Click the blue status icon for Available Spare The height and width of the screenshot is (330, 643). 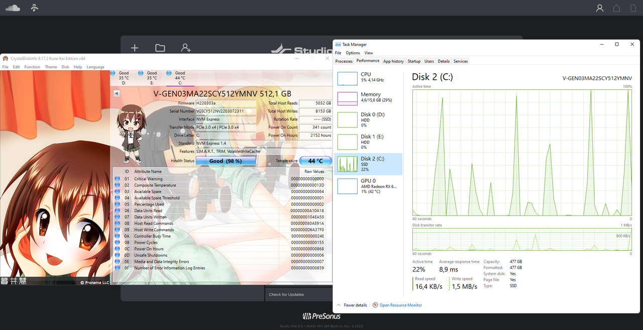coord(117,191)
